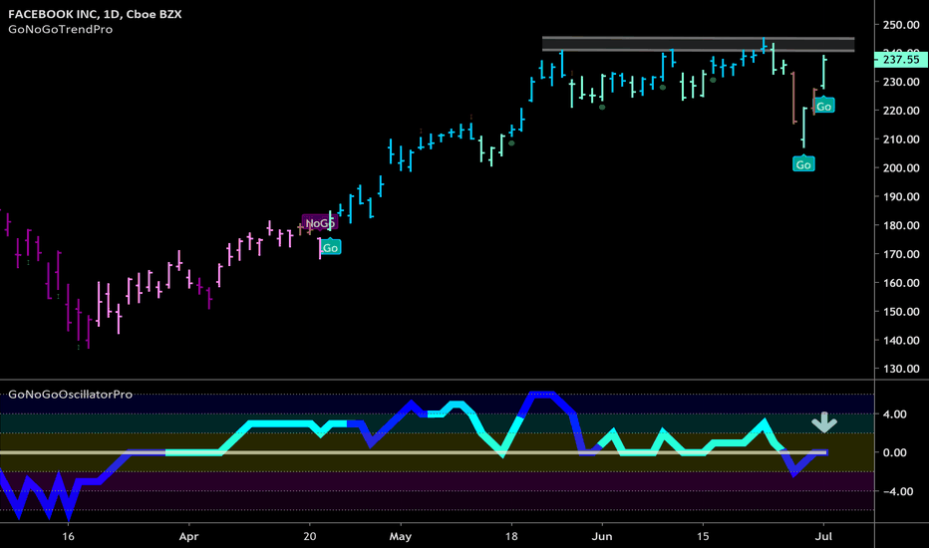This screenshot has height=548, width=929.
Task: Click the 18 date label on time axis
Action: click(510, 536)
